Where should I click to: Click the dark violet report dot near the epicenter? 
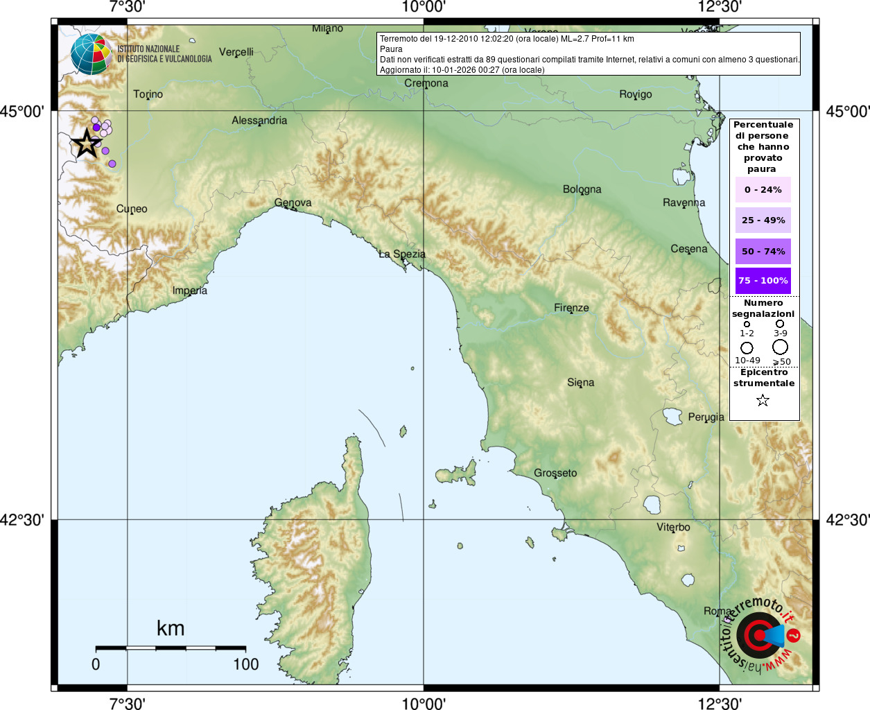tap(96, 127)
